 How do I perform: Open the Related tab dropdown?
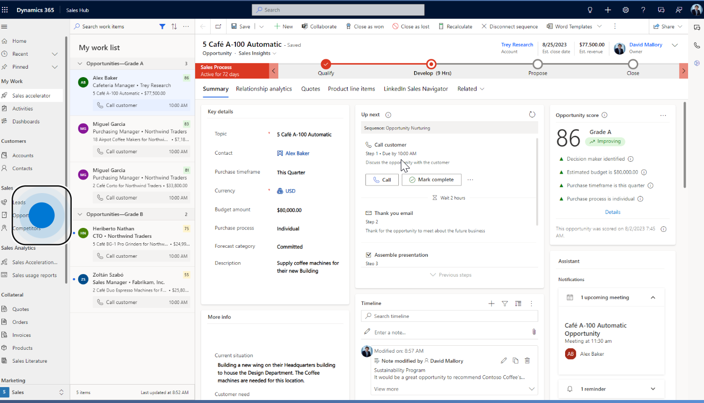[x=470, y=89]
